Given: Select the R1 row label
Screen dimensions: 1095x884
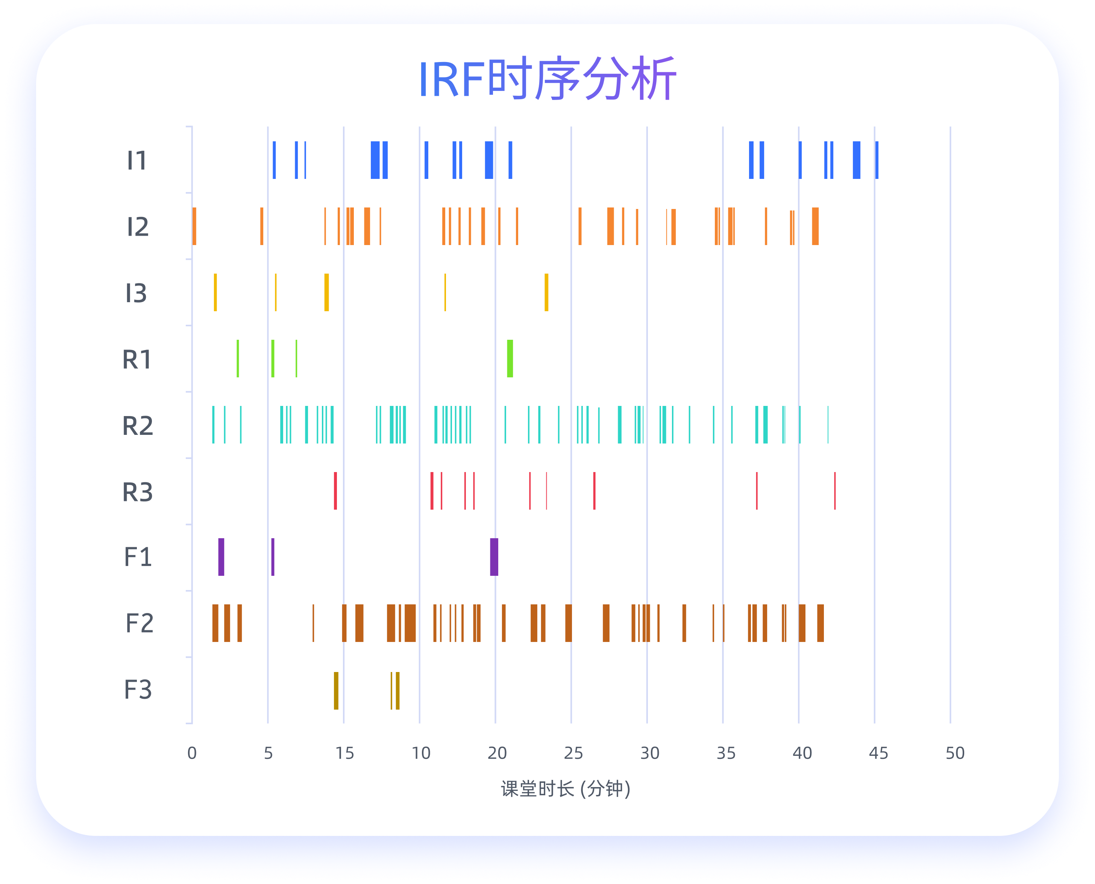Looking at the screenshot, I should (x=137, y=360).
